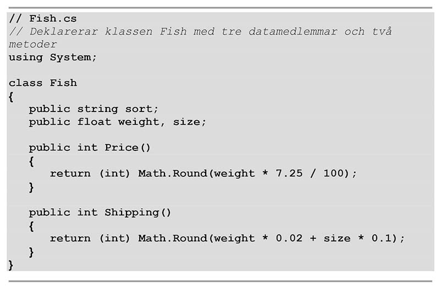Viewport: 440px width, 286px height.
Task: Click the opening brace below "class Fish"
Action: 11,96
